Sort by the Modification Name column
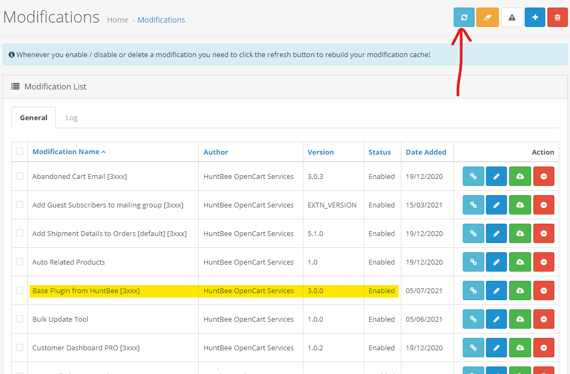The width and height of the screenshot is (570, 374). pyautogui.click(x=69, y=151)
